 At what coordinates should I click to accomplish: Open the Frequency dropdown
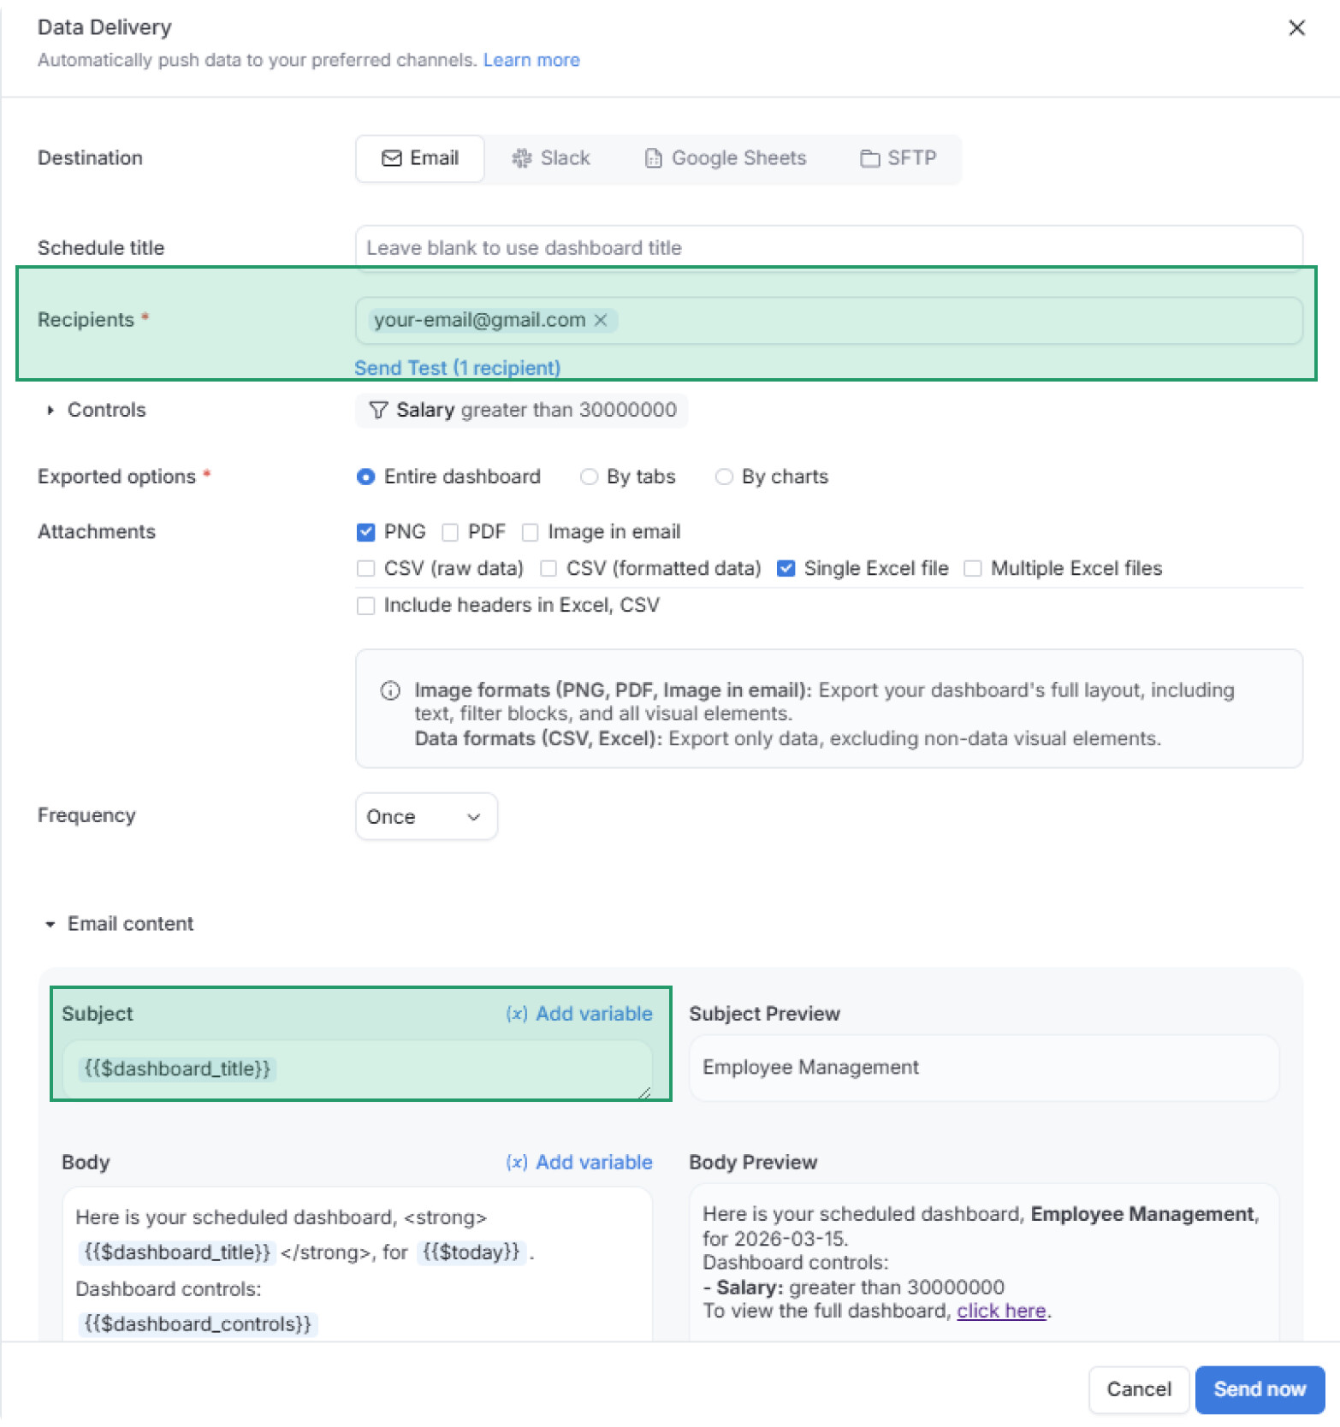(x=425, y=817)
